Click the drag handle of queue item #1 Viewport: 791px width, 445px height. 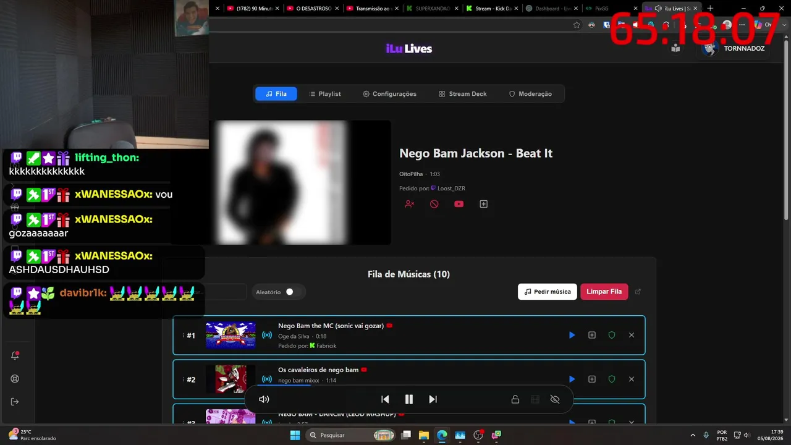click(184, 335)
